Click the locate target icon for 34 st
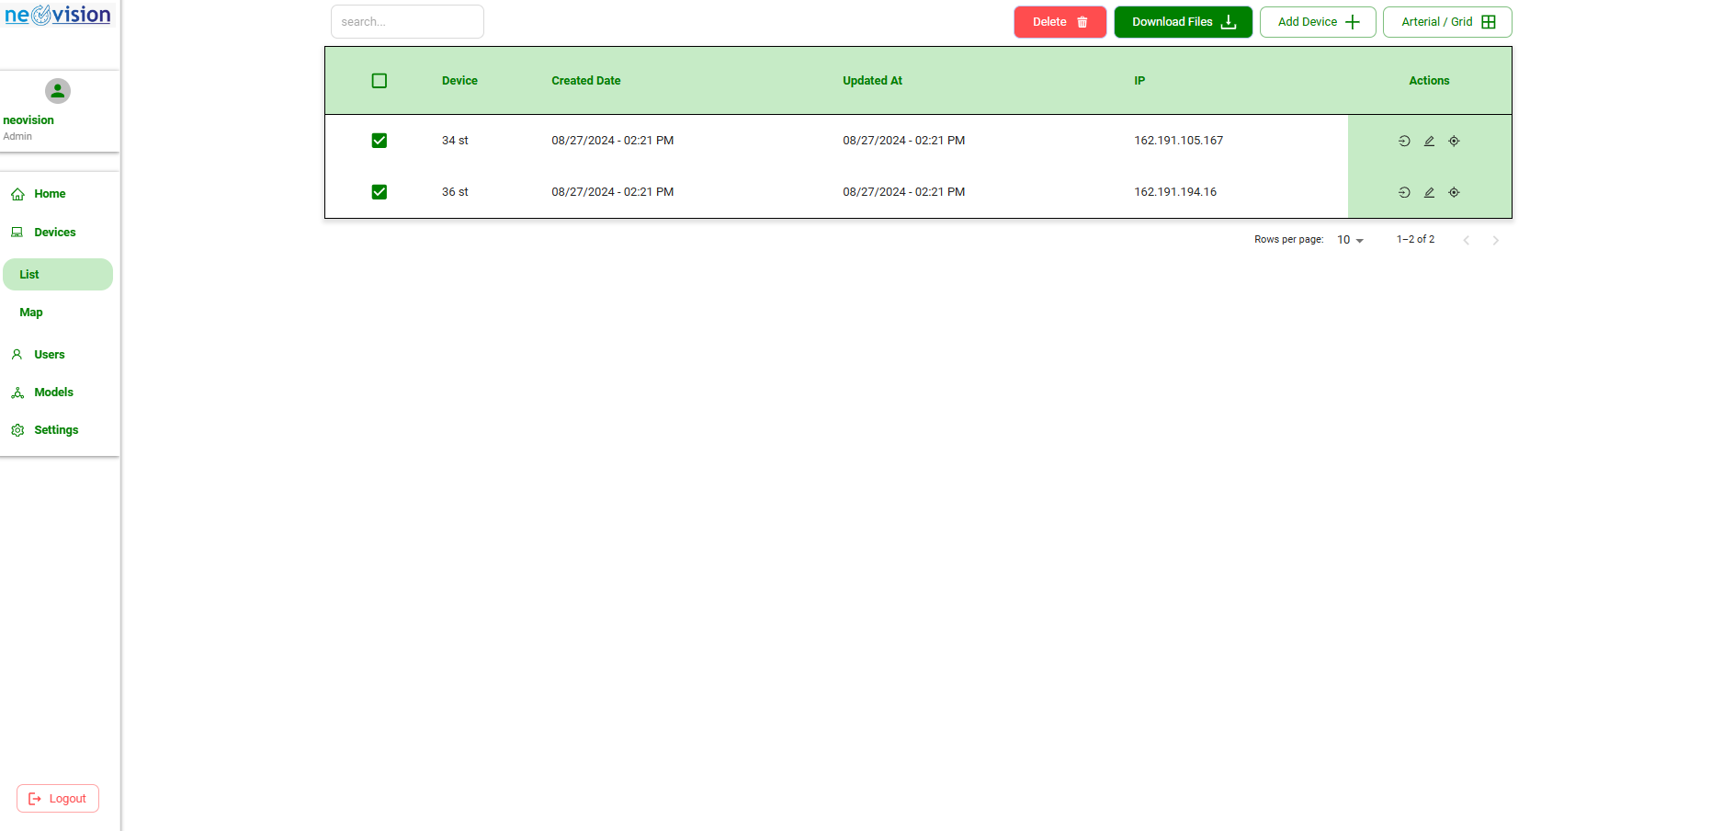1711x831 pixels. click(1454, 141)
